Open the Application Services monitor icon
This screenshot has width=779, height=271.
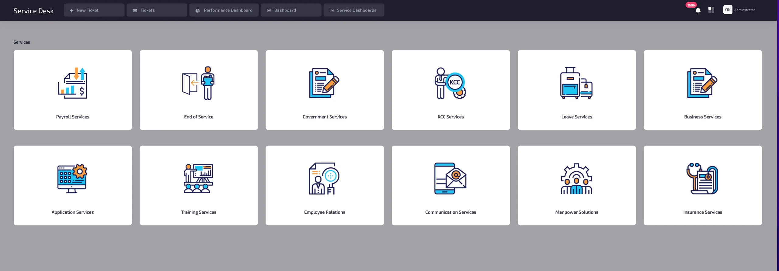click(72, 179)
